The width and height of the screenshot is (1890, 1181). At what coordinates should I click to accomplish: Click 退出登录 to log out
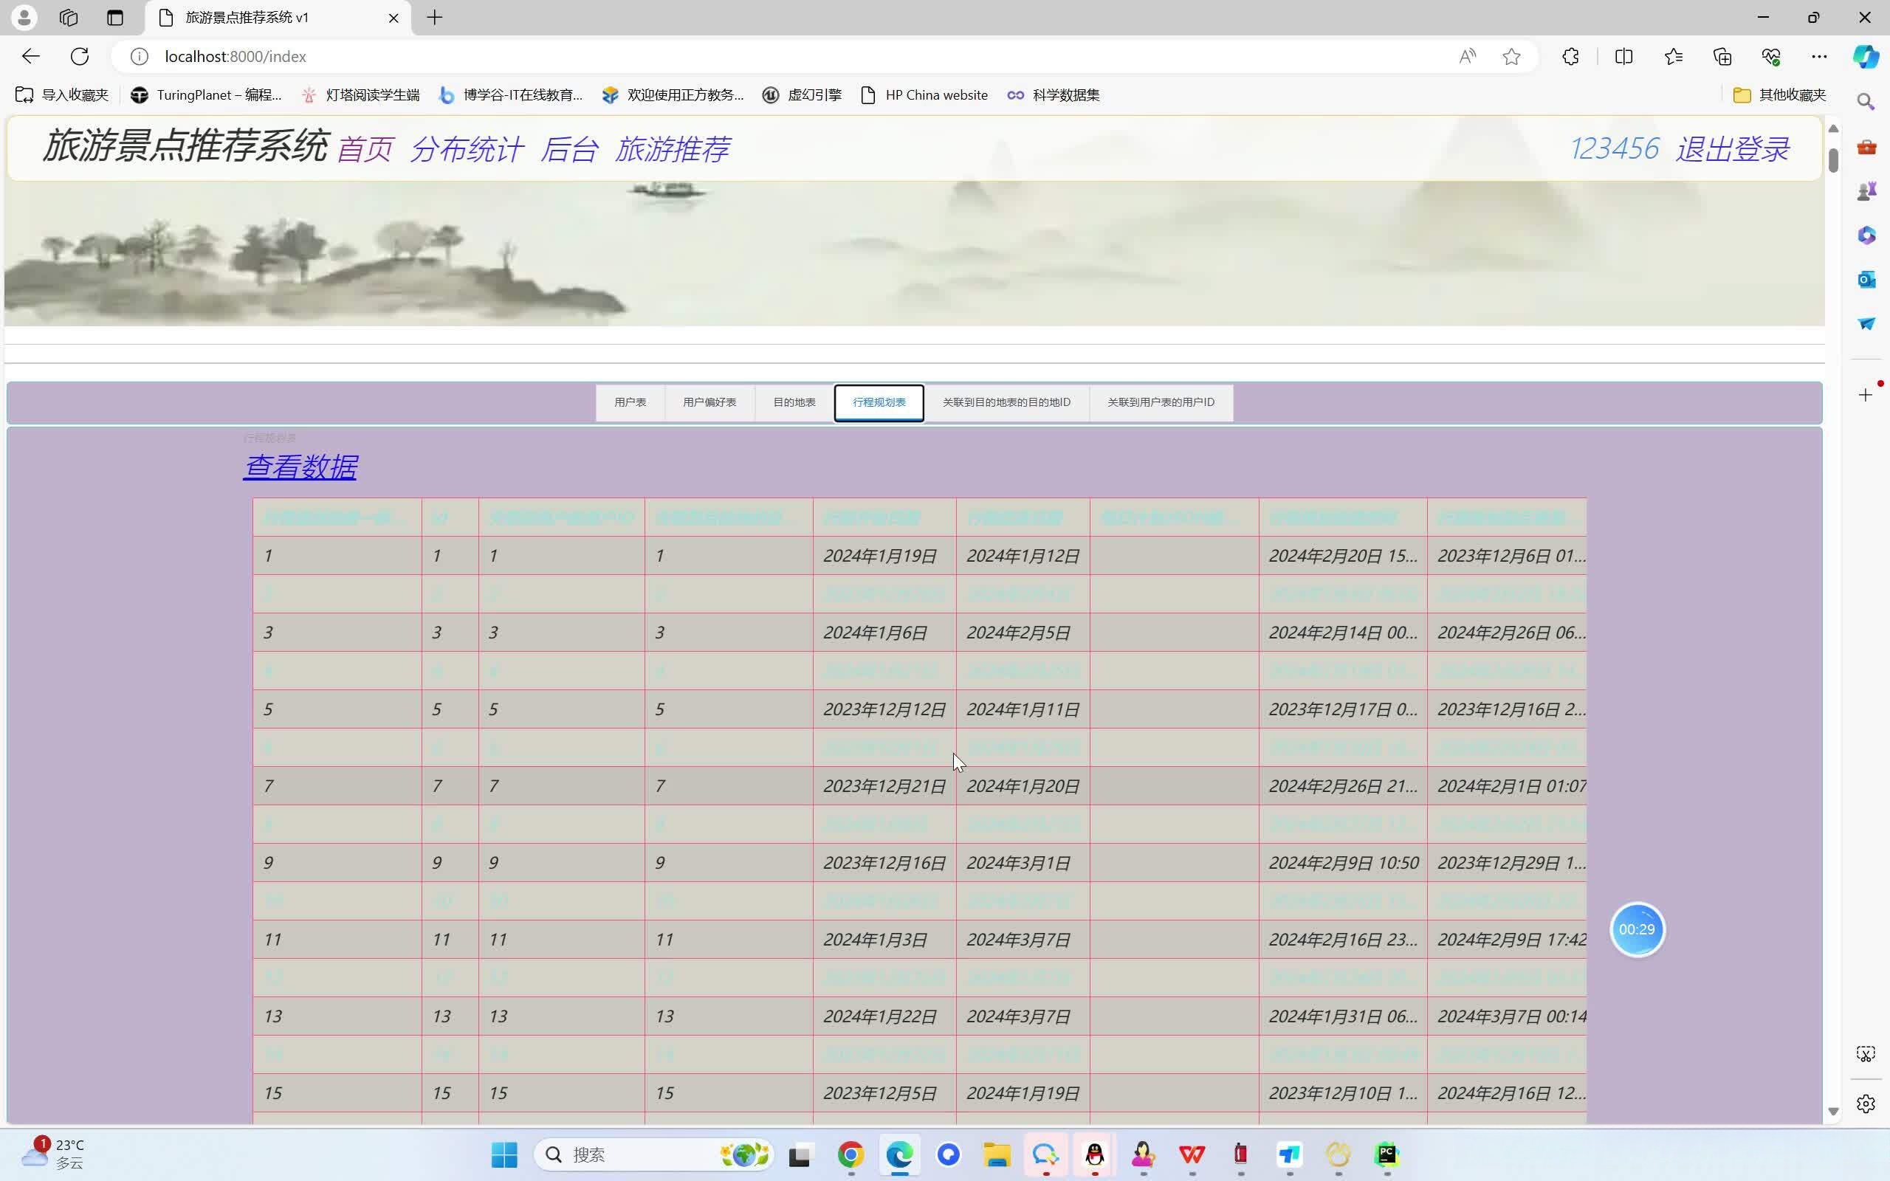coord(1731,149)
